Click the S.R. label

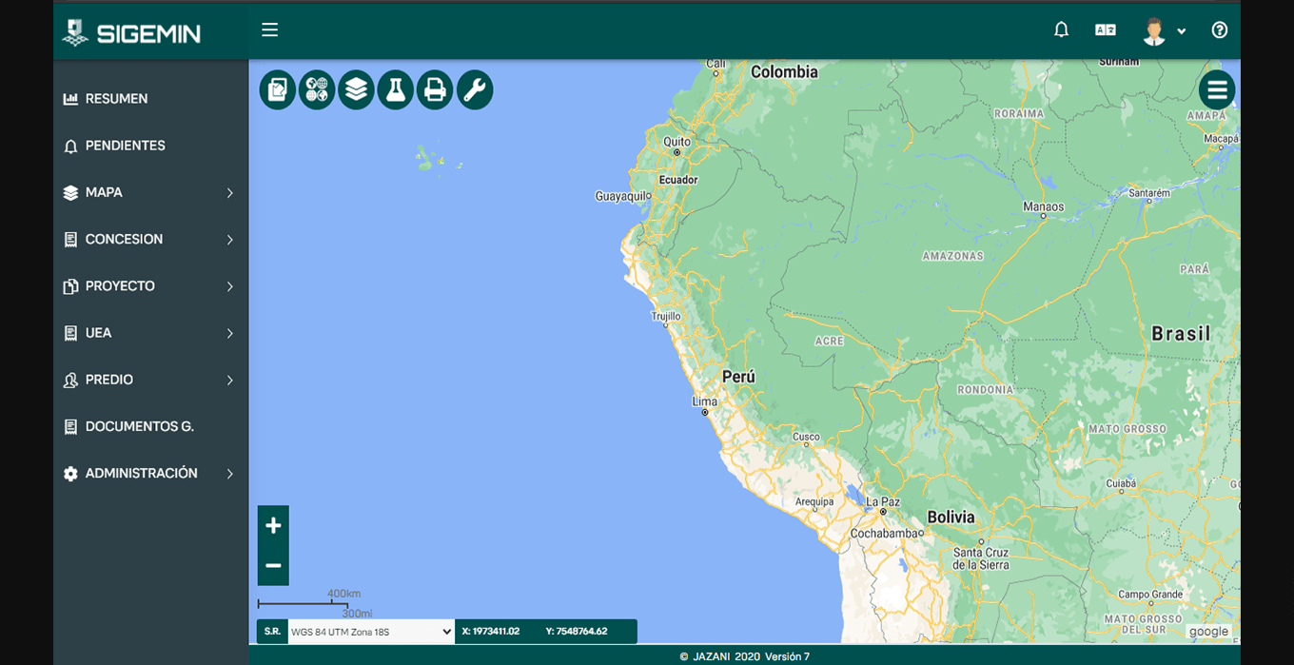(x=273, y=632)
